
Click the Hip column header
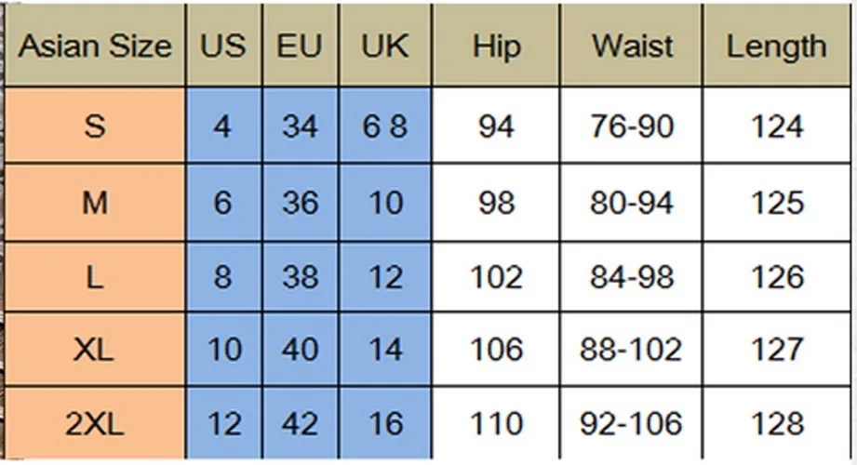click(x=496, y=46)
